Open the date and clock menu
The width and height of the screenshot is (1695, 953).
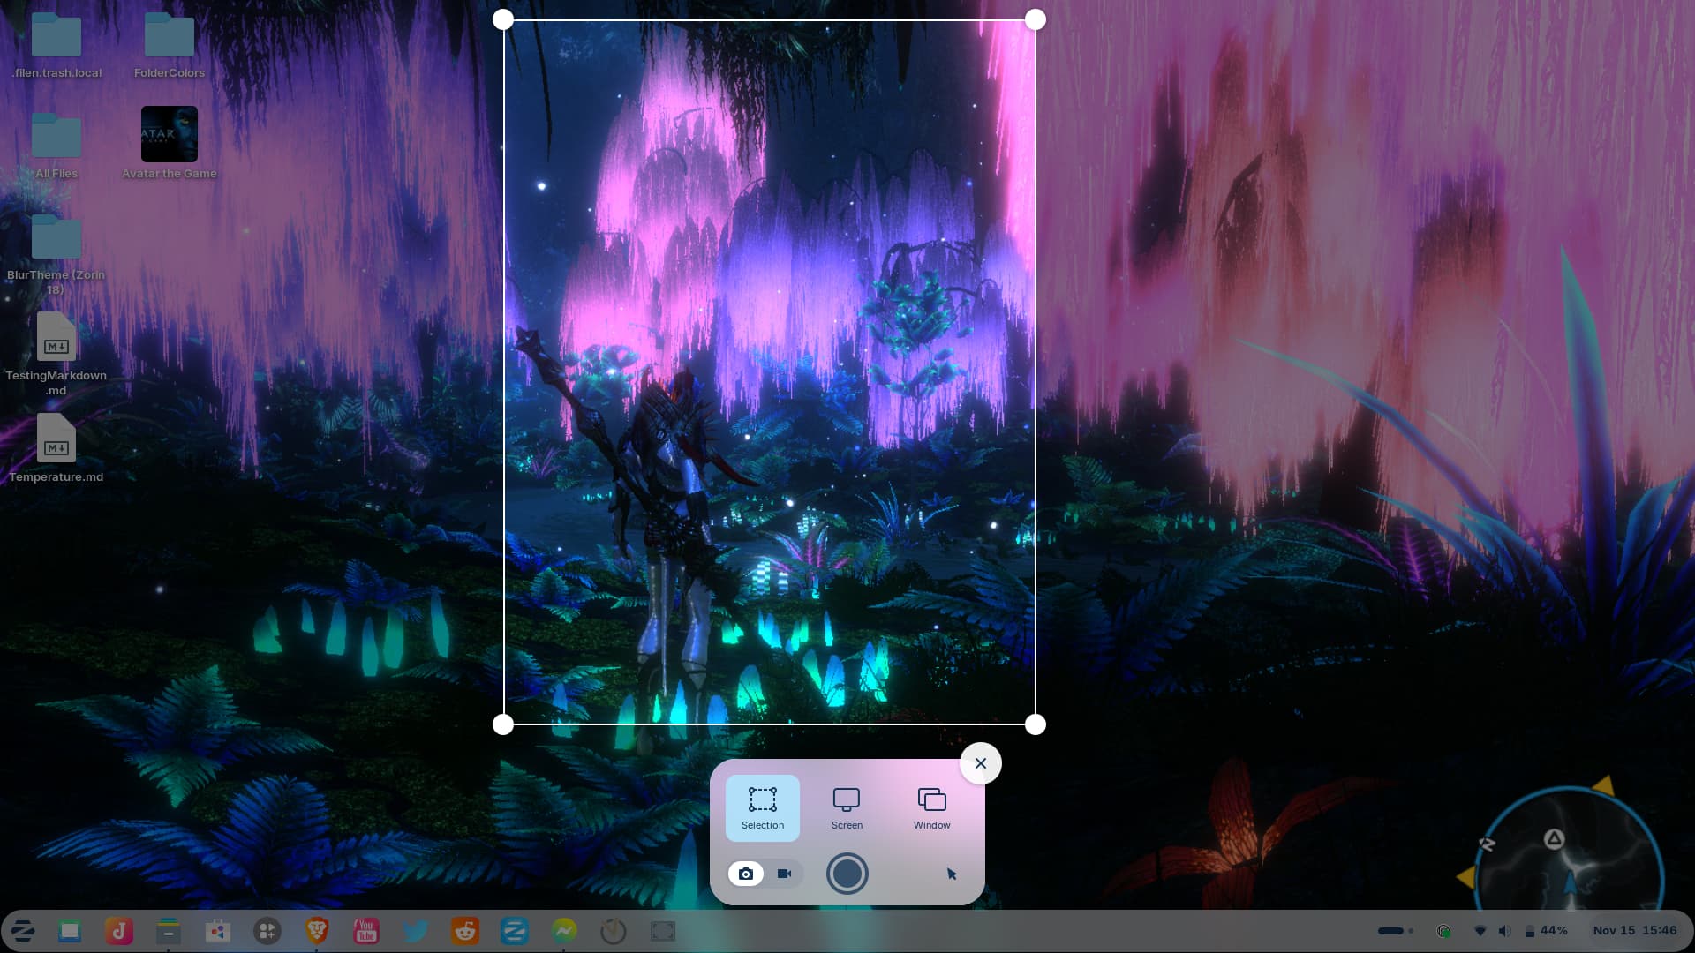[1634, 931]
